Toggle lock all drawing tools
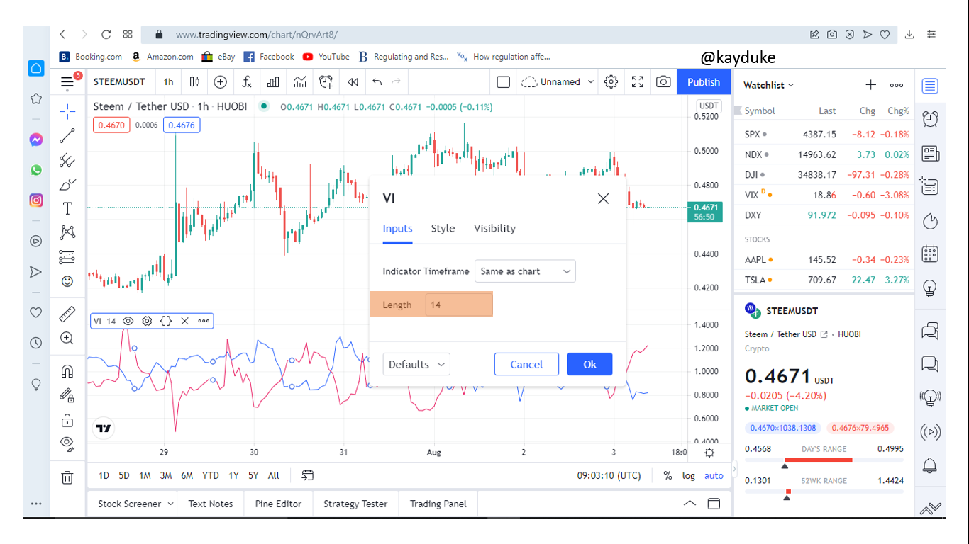 click(x=67, y=420)
